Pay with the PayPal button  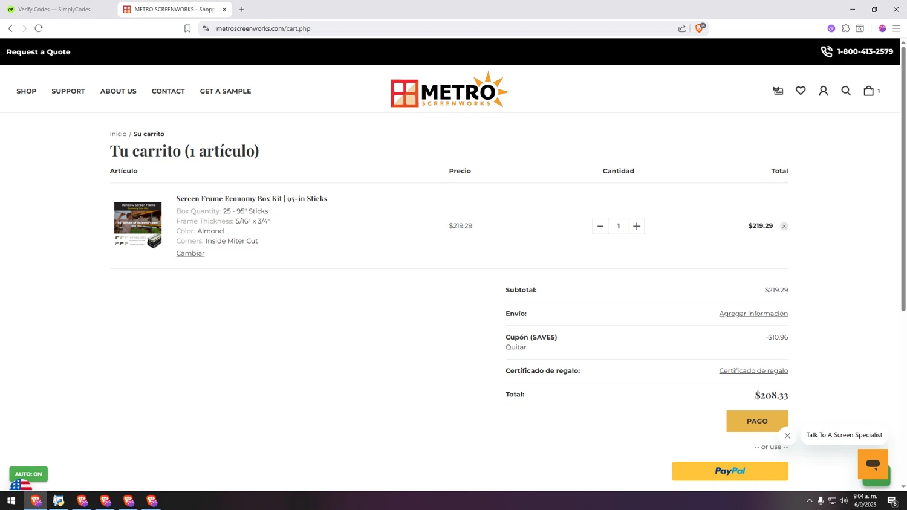730,471
